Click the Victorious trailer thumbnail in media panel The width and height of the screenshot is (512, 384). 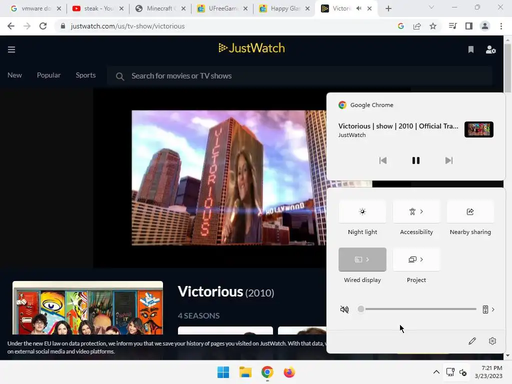click(x=478, y=129)
